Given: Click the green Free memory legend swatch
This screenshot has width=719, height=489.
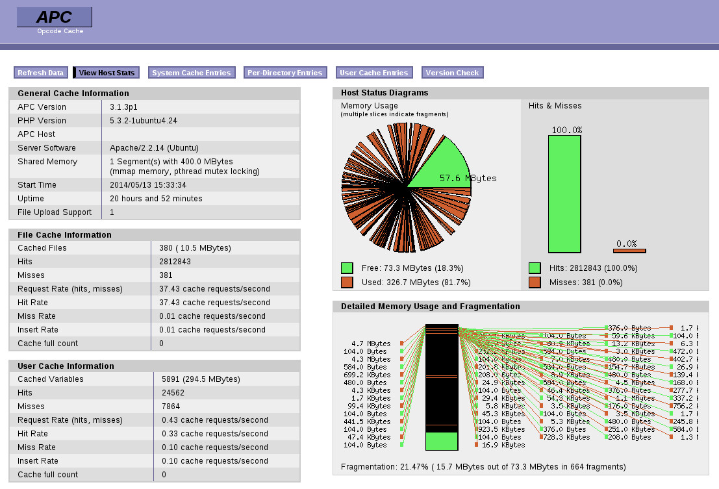Looking at the screenshot, I should click(x=347, y=268).
